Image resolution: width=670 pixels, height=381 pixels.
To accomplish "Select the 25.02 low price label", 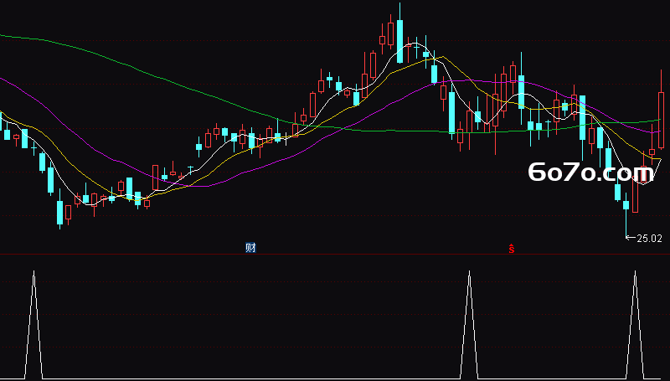I will click(x=649, y=239).
